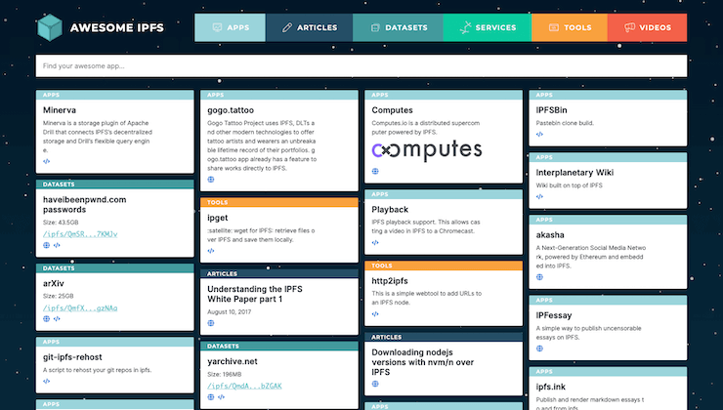The image size is (723, 410).
Task: Click the IPFSBin code icon
Action: coord(540,134)
